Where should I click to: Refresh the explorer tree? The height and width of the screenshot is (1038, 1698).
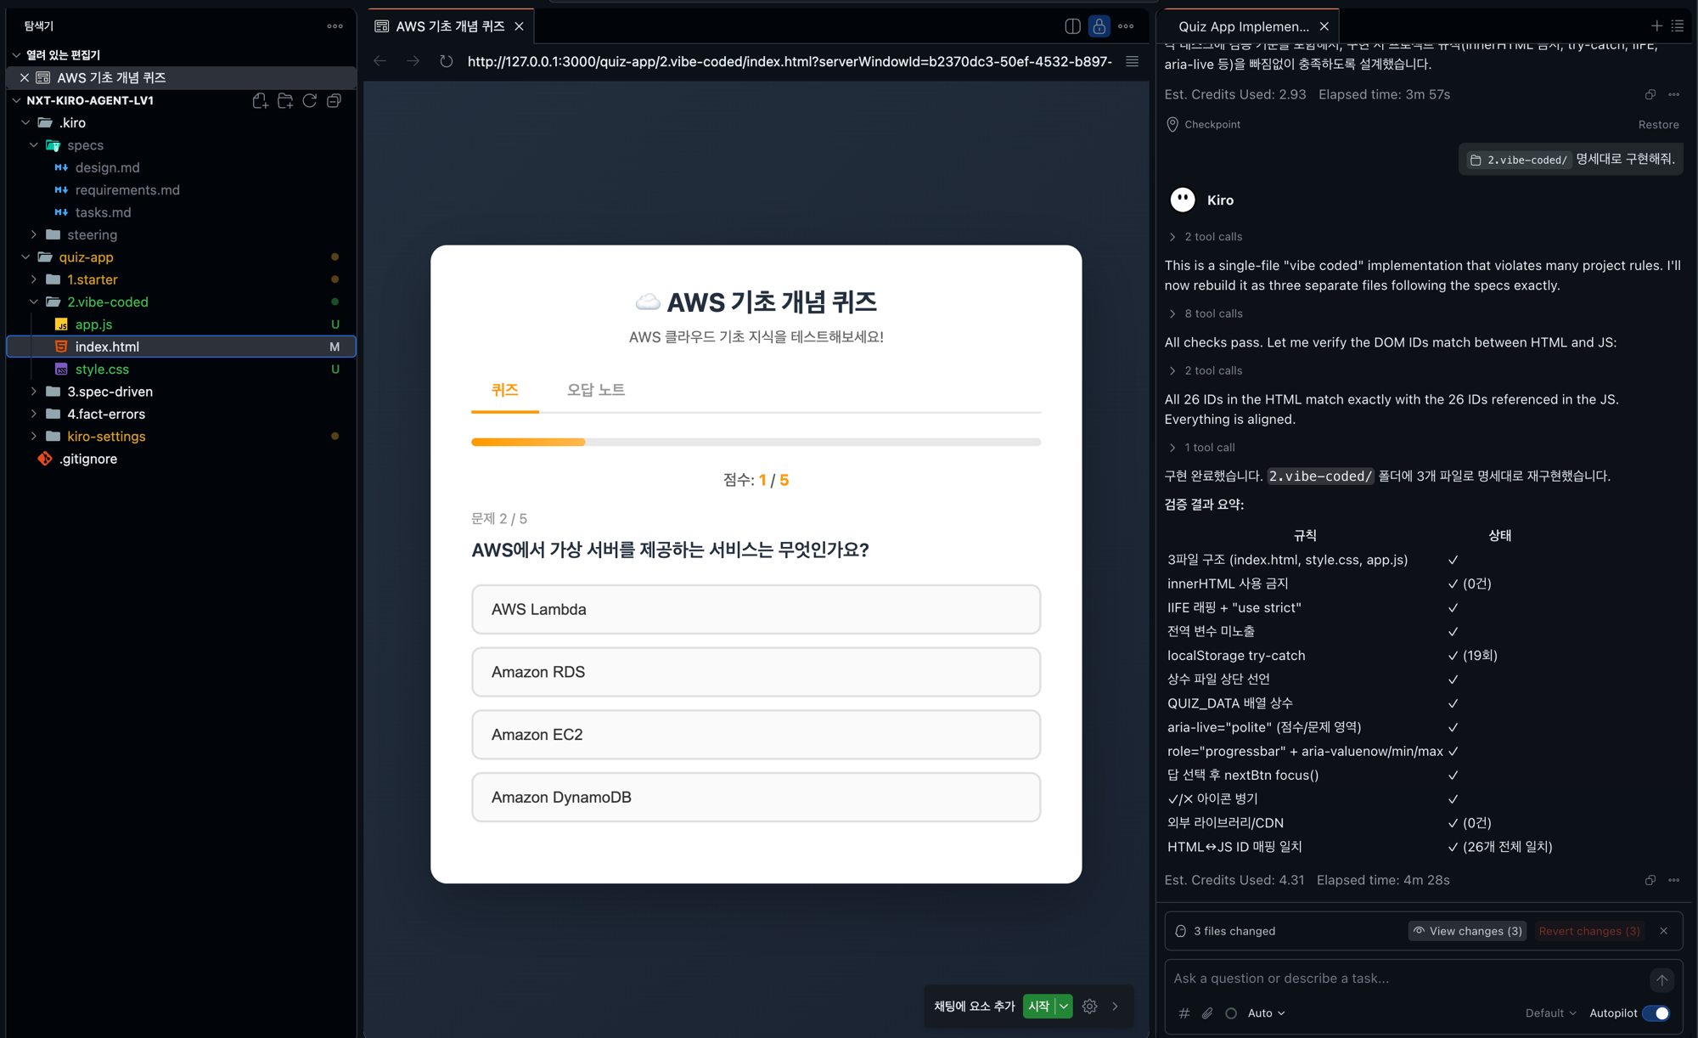coord(310,100)
